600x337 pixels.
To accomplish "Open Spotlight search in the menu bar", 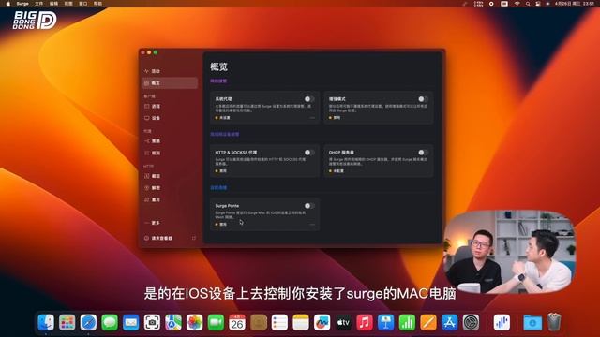I will (528, 4).
